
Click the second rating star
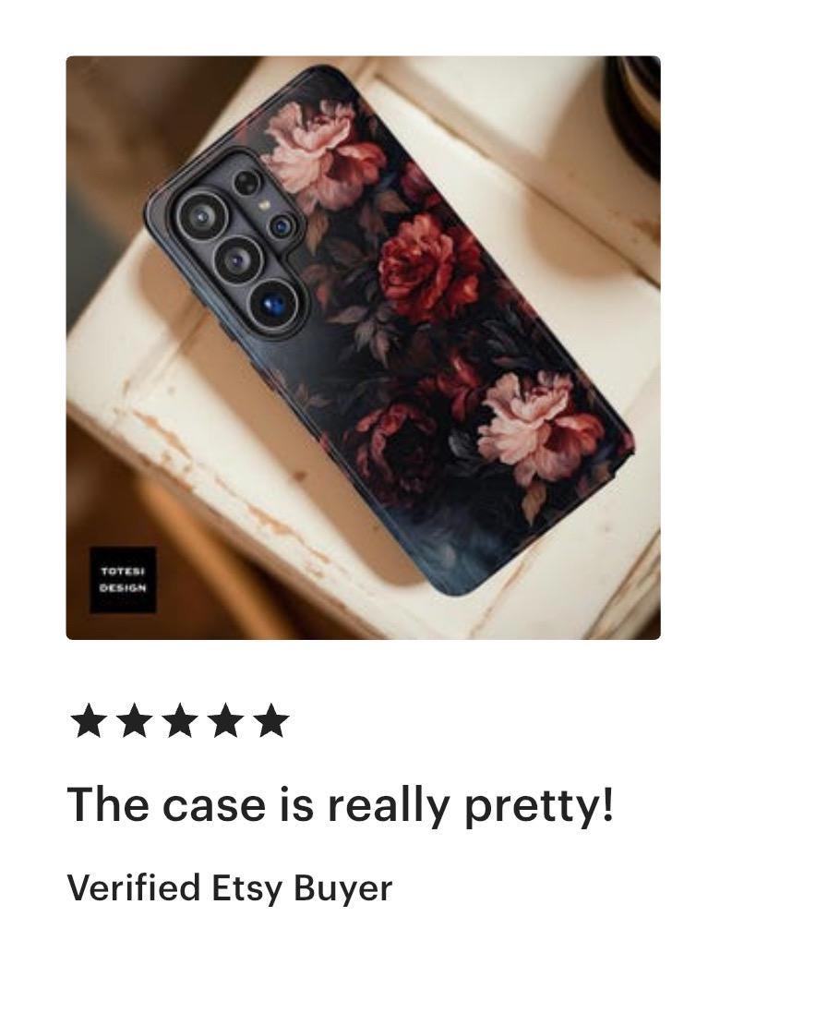point(134,721)
